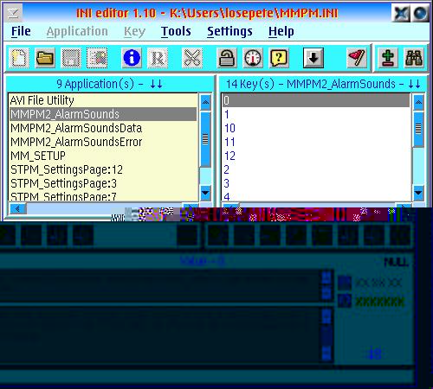
Task: Click the blue information icon
Action: point(132,58)
